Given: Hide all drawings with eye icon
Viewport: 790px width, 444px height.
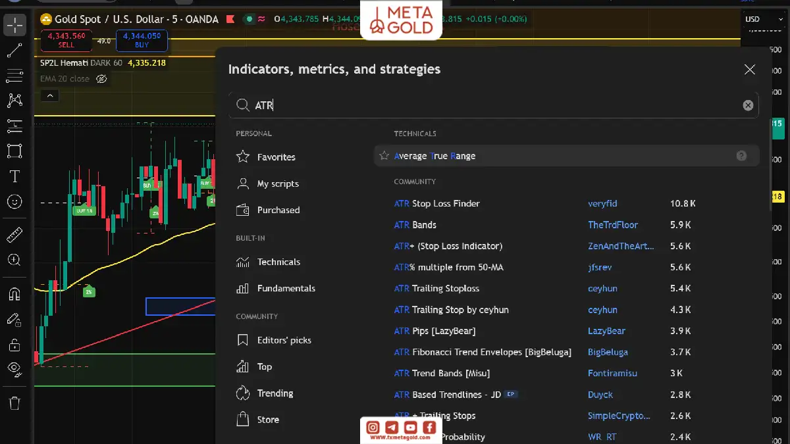Looking at the screenshot, I should coord(14,369).
